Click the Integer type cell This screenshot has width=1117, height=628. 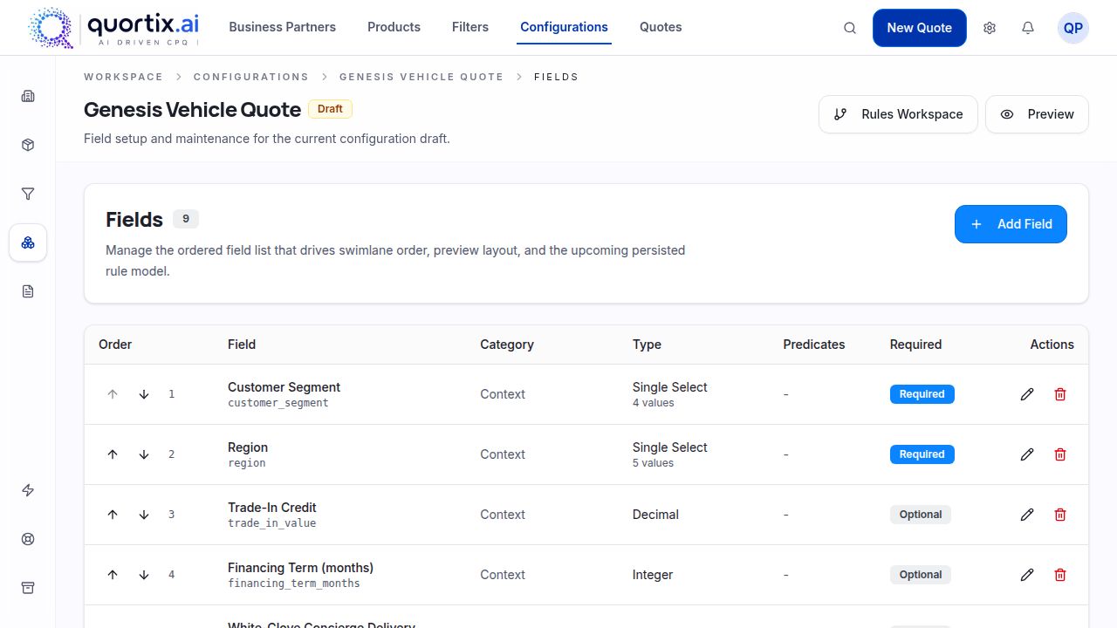[653, 575]
